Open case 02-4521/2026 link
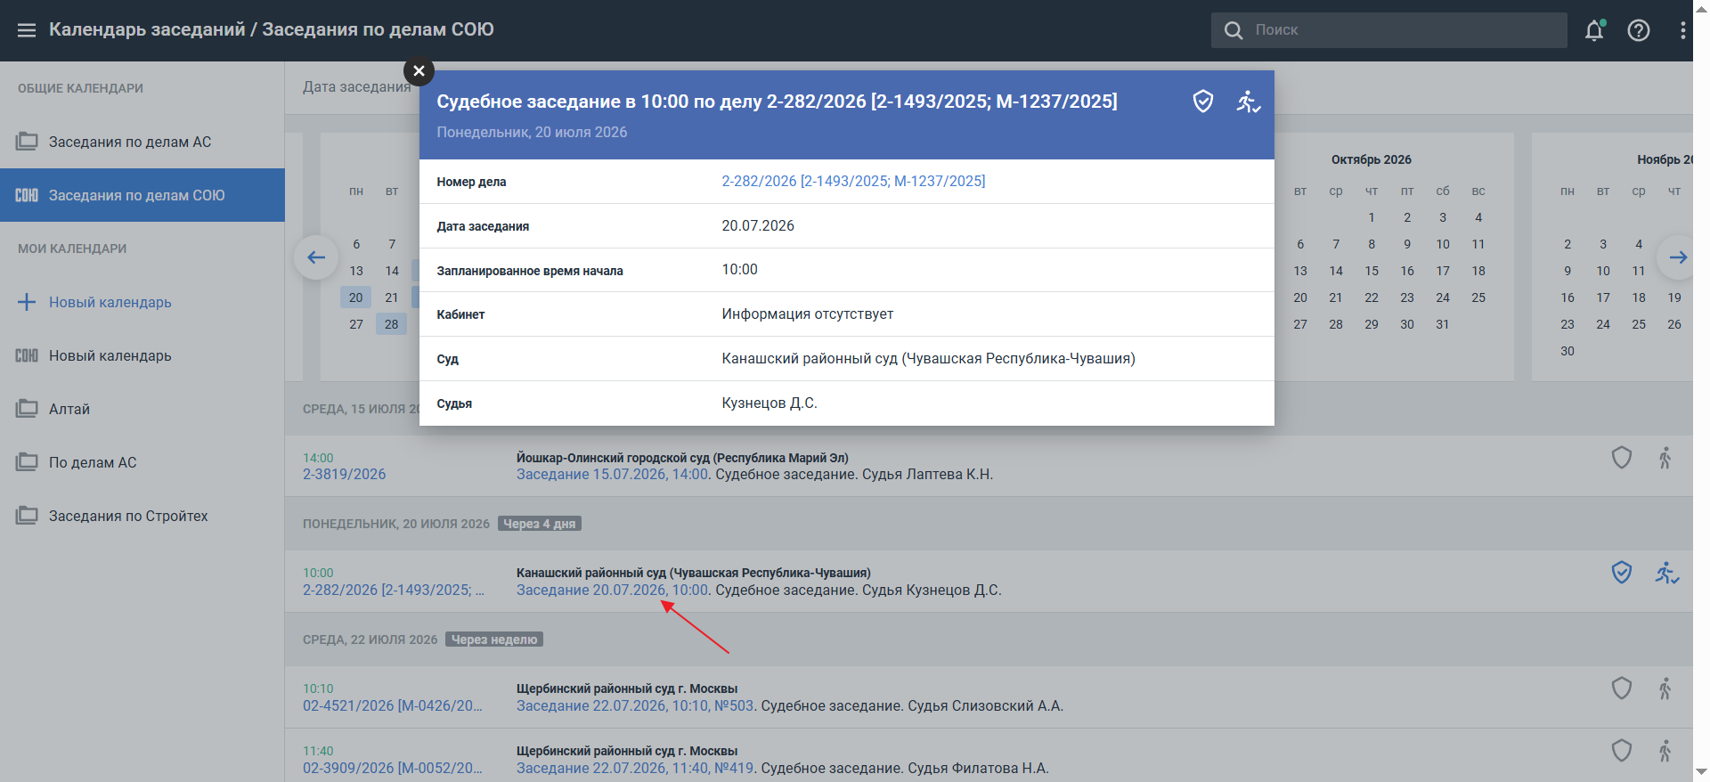 [x=393, y=705]
